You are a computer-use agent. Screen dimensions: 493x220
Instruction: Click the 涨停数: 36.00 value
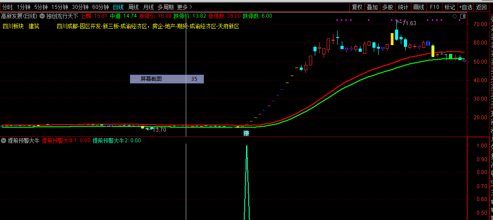point(224,16)
